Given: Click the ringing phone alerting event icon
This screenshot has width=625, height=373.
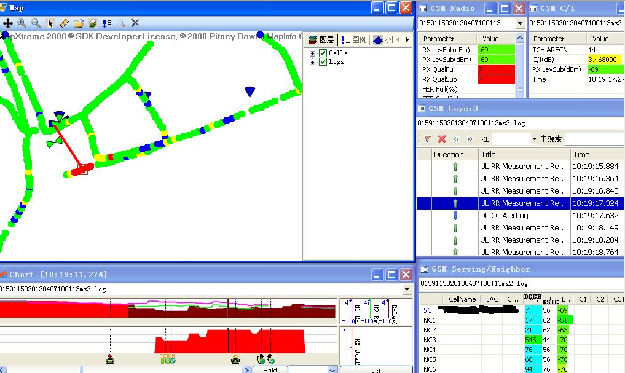Looking at the screenshot, I should [x=235, y=359].
